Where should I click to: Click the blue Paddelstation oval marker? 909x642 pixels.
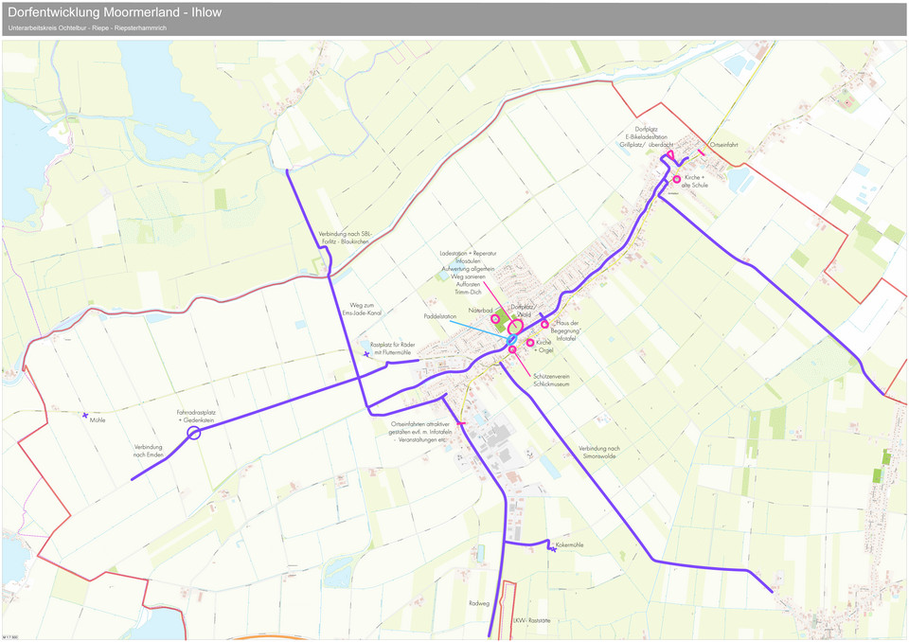[510, 339]
